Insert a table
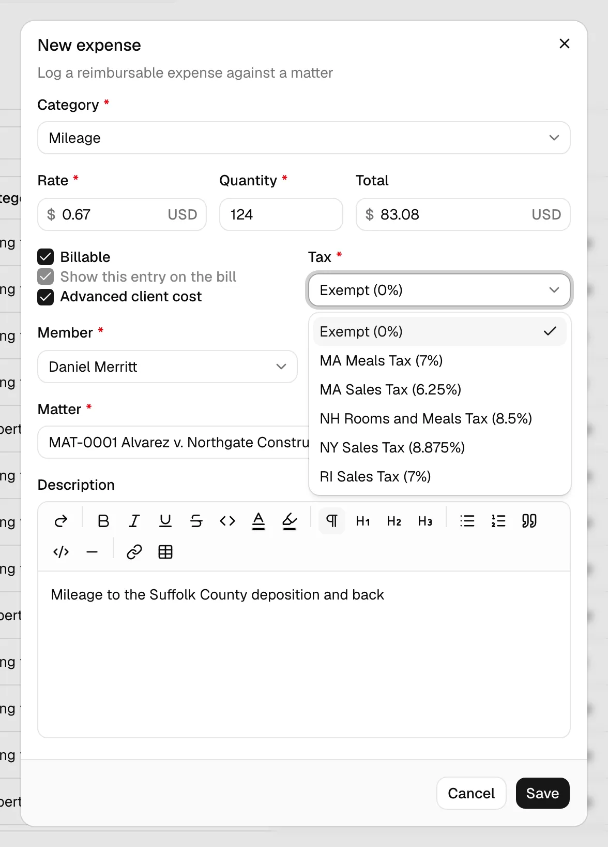Image resolution: width=608 pixels, height=847 pixels. click(x=165, y=552)
